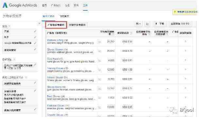Click help icon beside 自定义您的搜索条件

pos(26,77)
